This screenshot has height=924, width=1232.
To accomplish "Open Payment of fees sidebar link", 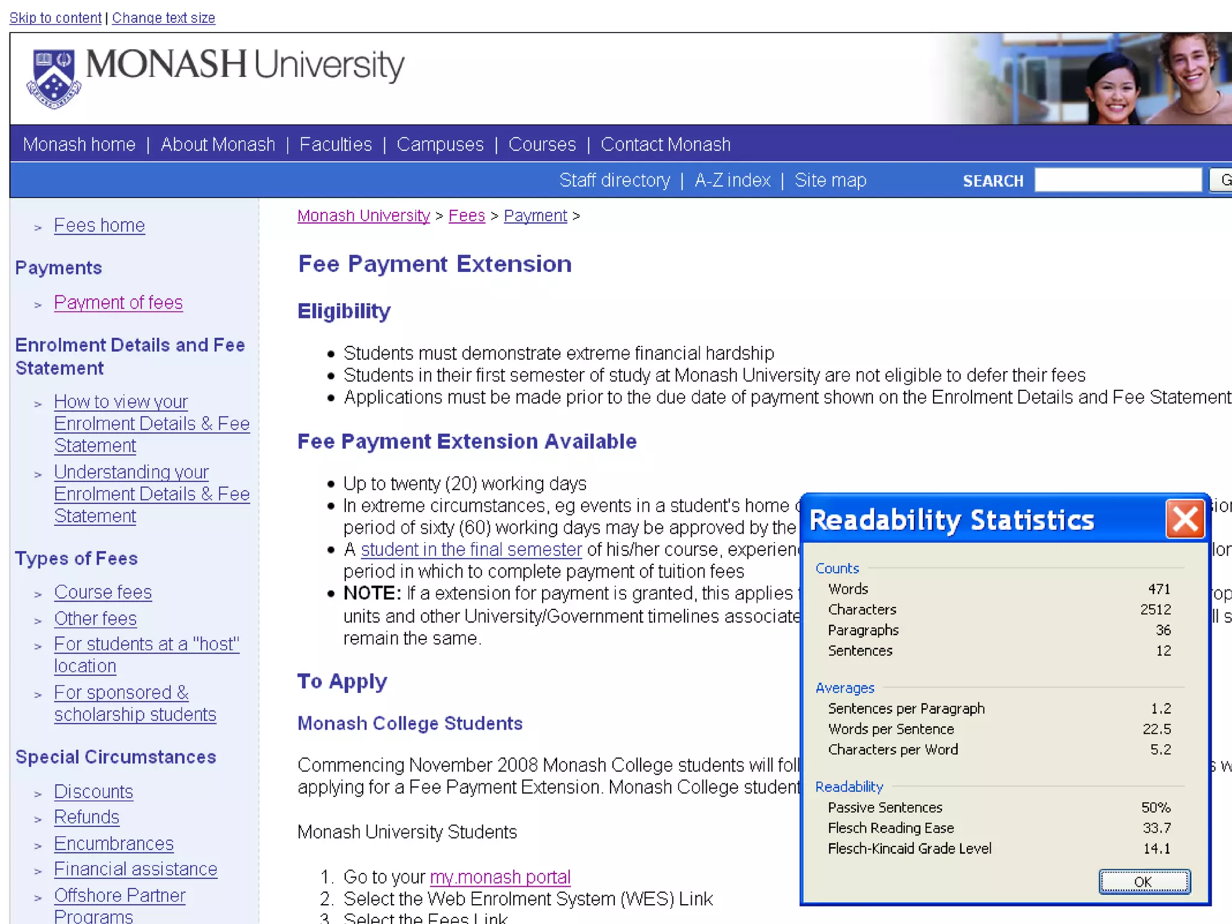I will (x=118, y=302).
